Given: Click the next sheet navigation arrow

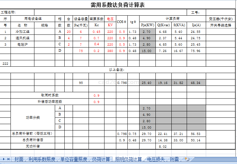Looking at the screenshot, I should 4,159.
